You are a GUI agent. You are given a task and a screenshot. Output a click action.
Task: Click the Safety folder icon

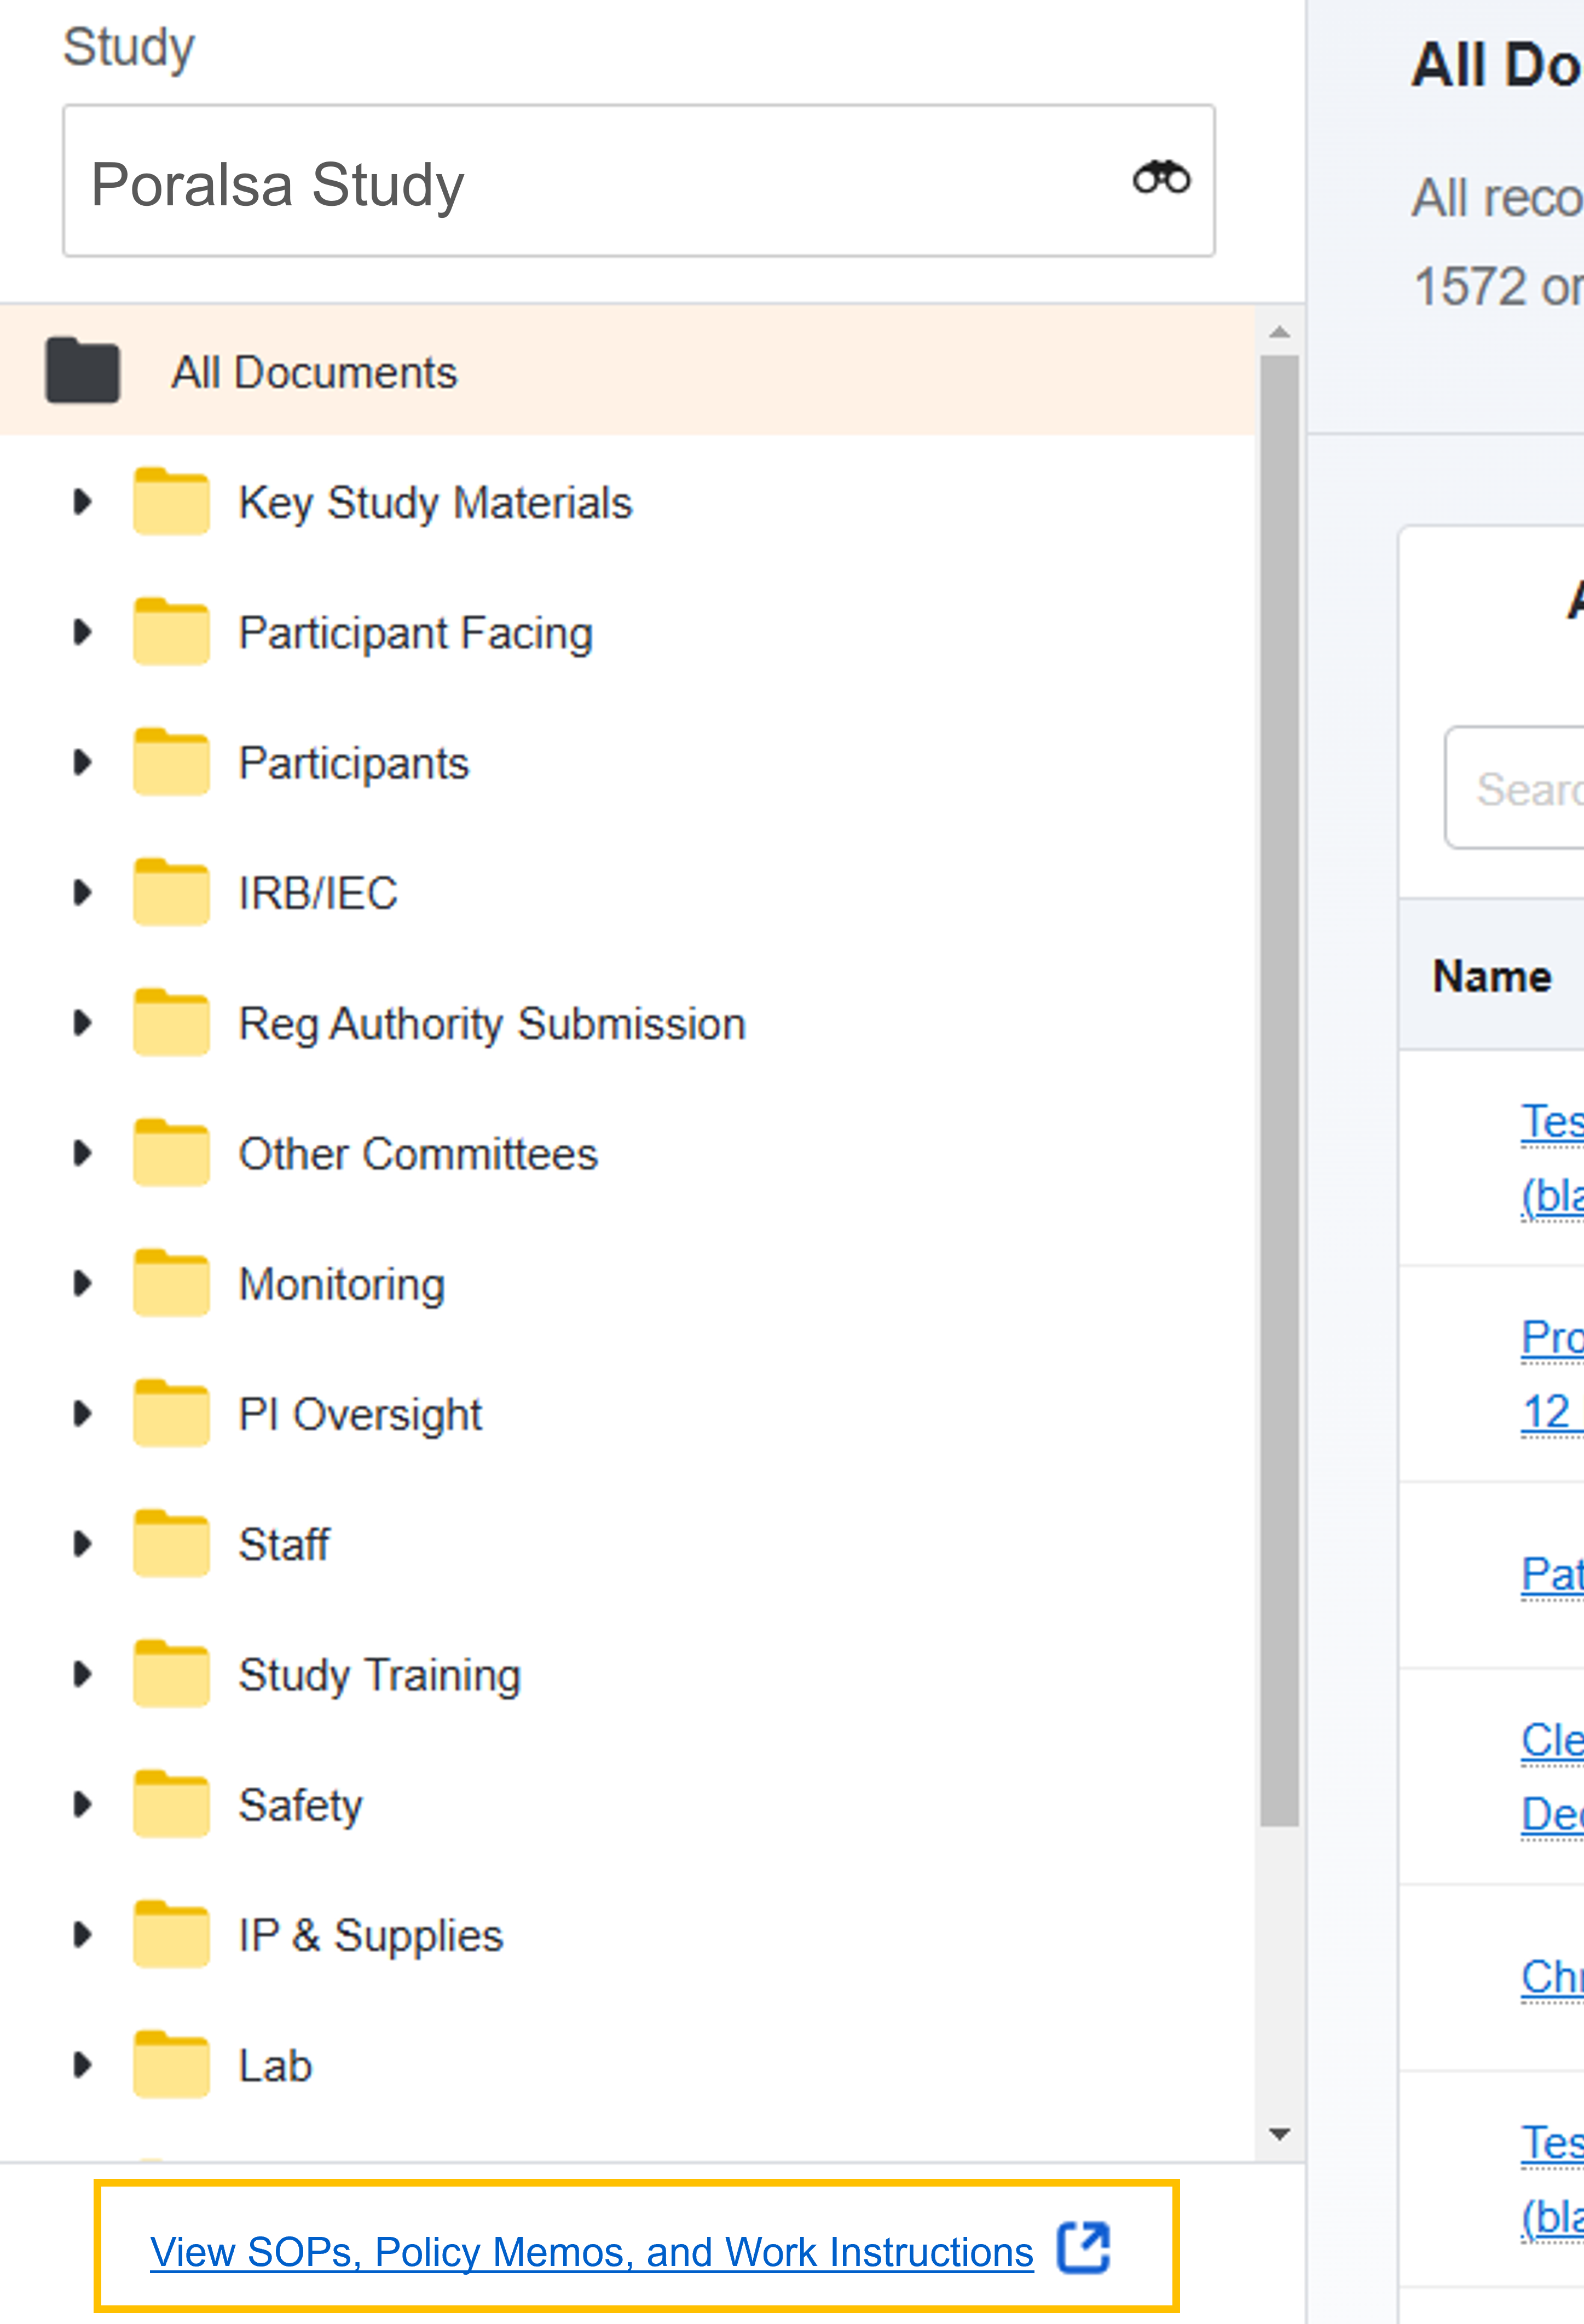tap(171, 1804)
